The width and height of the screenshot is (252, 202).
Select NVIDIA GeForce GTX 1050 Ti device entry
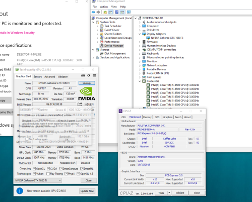click(x=167, y=38)
